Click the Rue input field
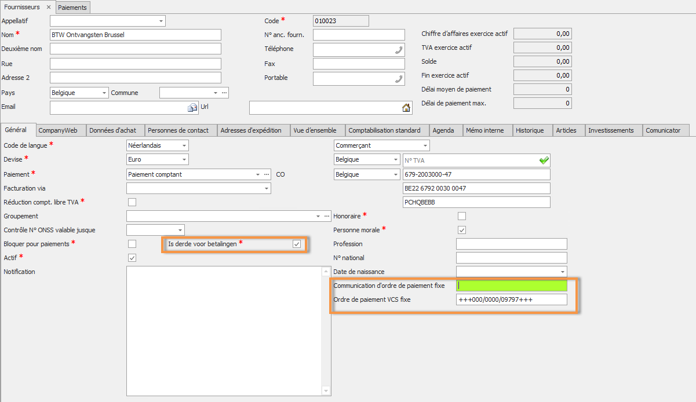Screen dimensions: 696x402 click(136, 64)
